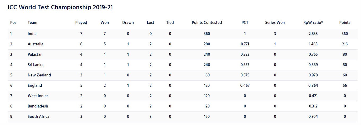Open the New Zealand team entry
361x125 pixels.
click(x=39, y=75)
